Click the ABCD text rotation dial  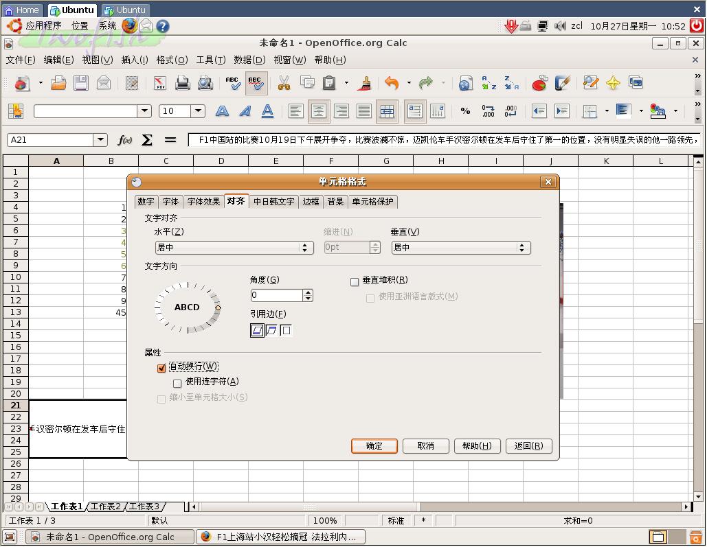coord(188,307)
